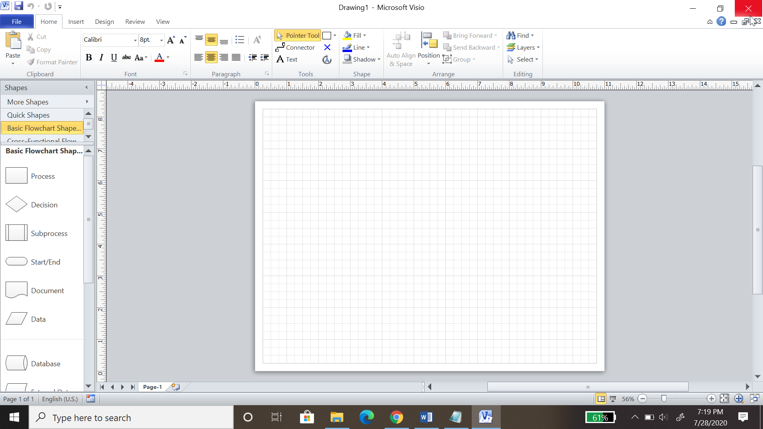Switch to the Design ribbon tab
The height and width of the screenshot is (429, 763).
(x=104, y=21)
